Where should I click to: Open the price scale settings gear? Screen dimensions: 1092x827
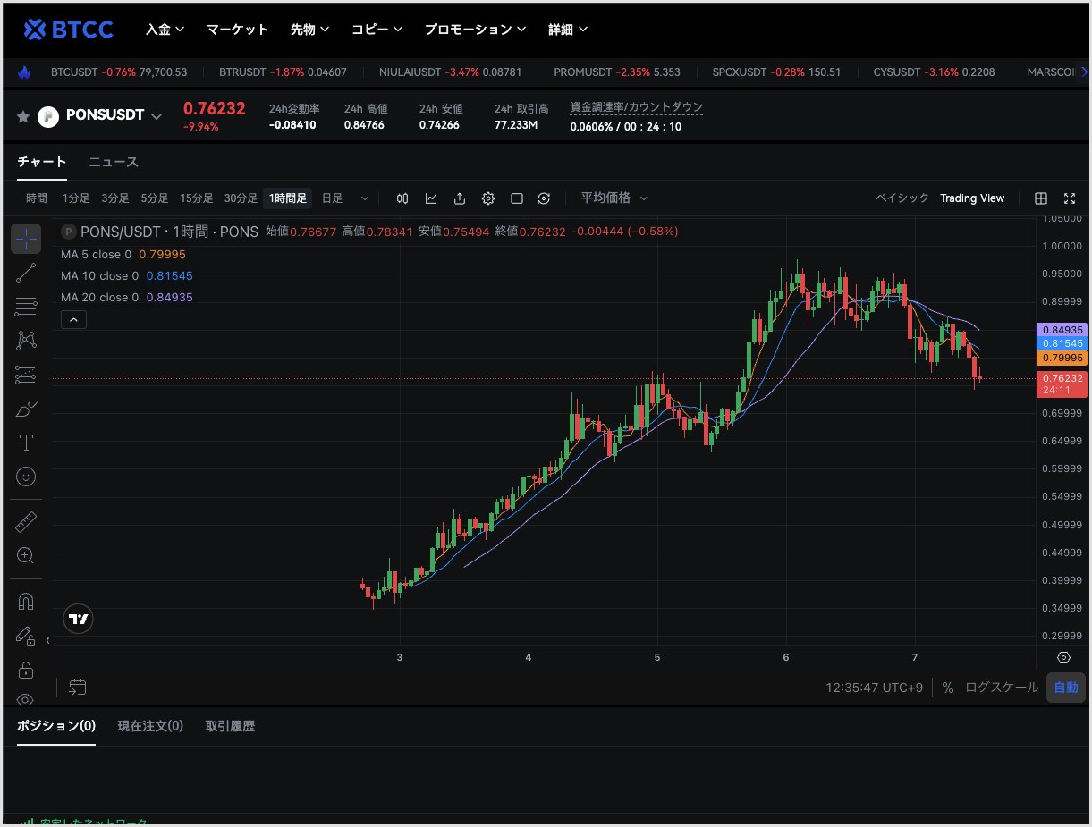pyautogui.click(x=1063, y=657)
